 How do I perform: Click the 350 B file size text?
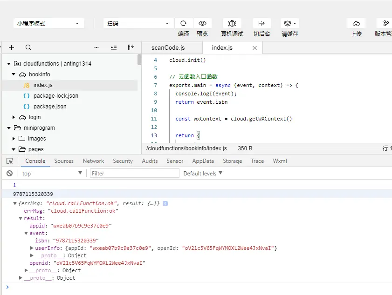245,148
